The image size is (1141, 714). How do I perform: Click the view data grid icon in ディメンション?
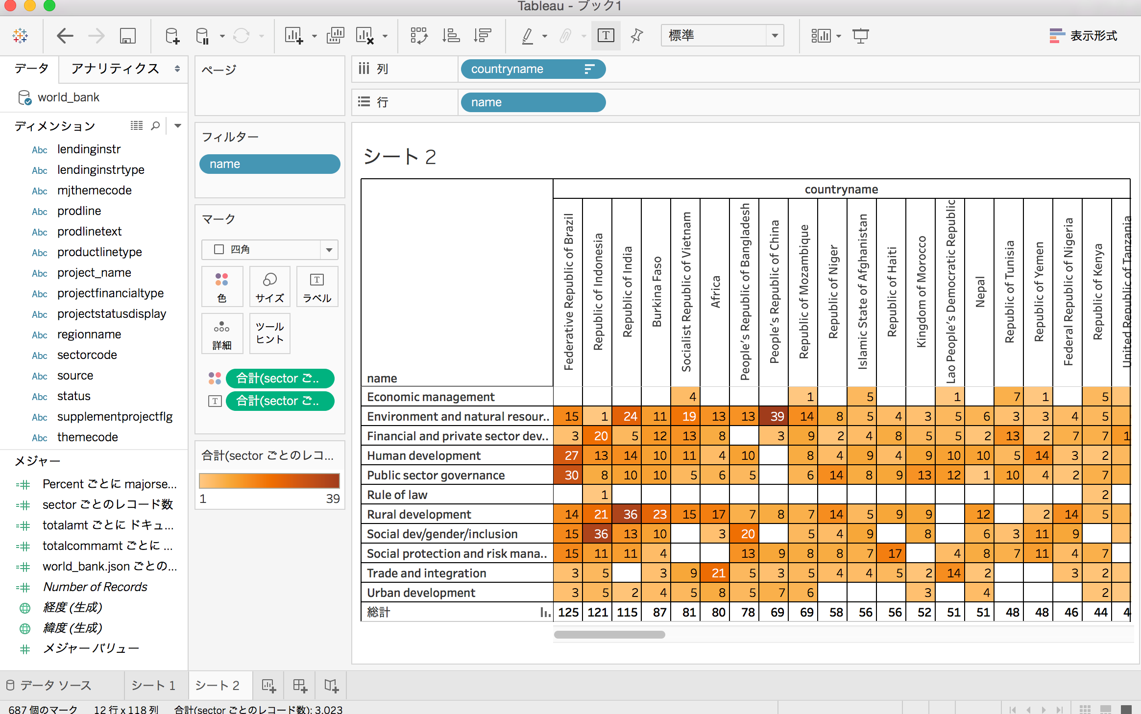point(137,126)
